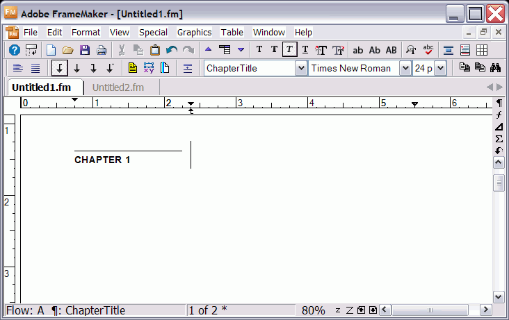Open the Edit menu
This screenshot has height=320, width=509.
click(x=54, y=33)
